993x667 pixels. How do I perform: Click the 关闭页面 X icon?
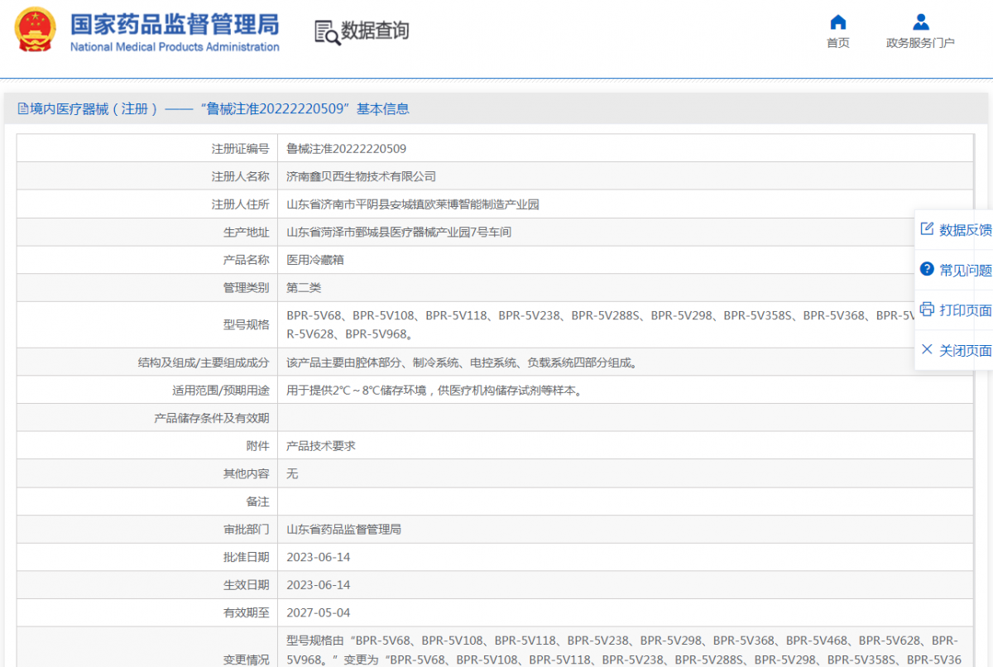click(x=927, y=349)
